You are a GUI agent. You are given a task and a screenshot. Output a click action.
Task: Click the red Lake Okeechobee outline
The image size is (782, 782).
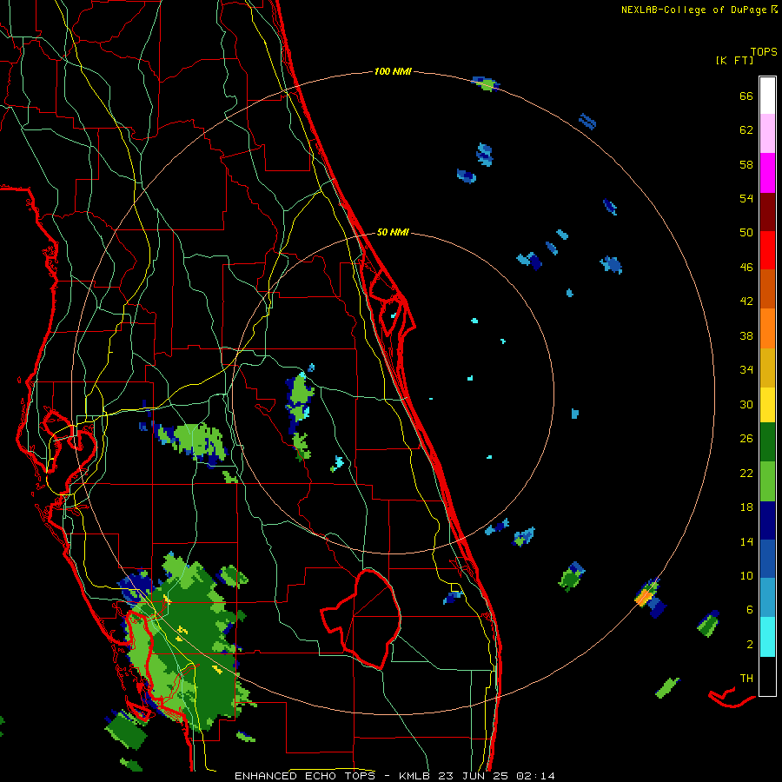click(x=361, y=619)
